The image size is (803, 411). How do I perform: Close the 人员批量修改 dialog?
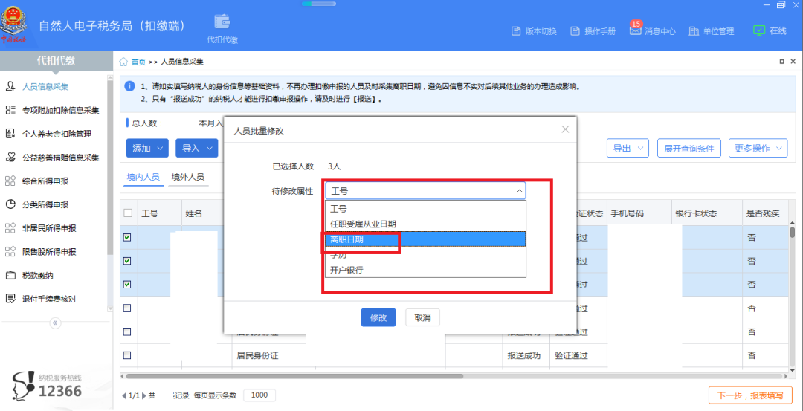(x=565, y=129)
